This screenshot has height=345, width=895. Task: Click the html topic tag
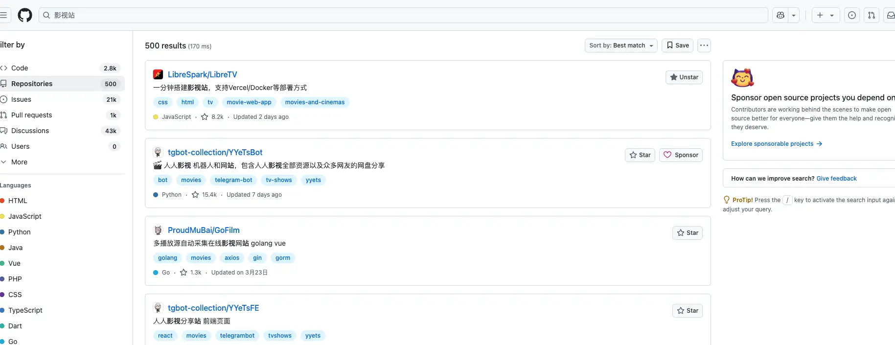187,102
